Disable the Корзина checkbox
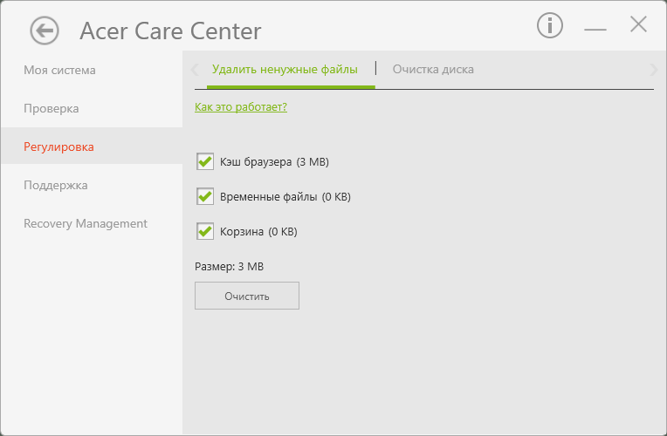 click(x=206, y=232)
